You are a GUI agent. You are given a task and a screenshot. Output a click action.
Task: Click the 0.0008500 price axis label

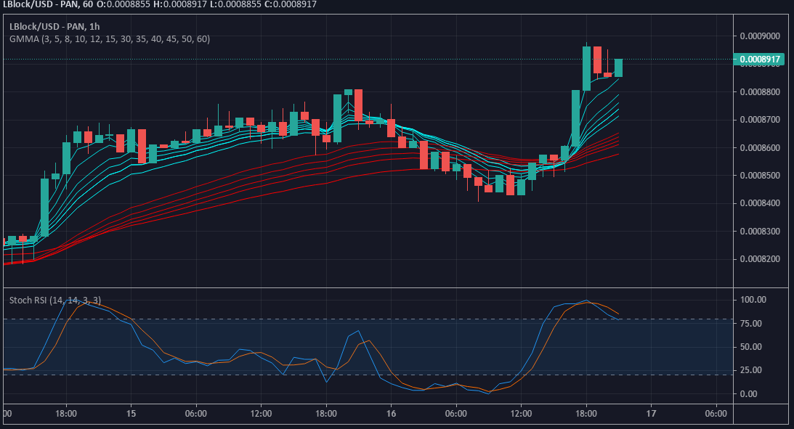760,176
